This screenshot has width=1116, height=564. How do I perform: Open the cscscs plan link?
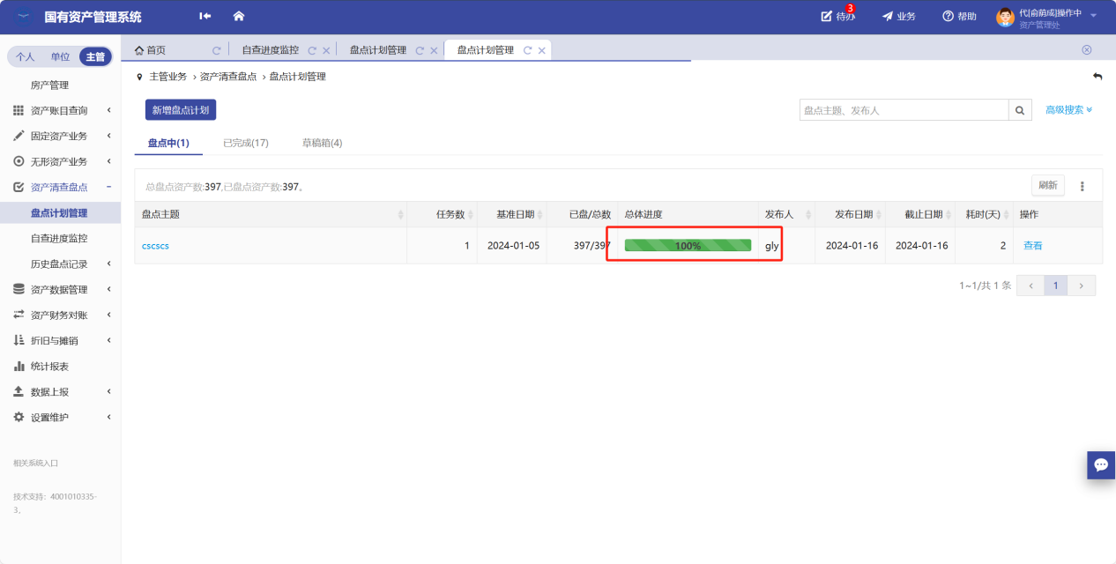(155, 246)
